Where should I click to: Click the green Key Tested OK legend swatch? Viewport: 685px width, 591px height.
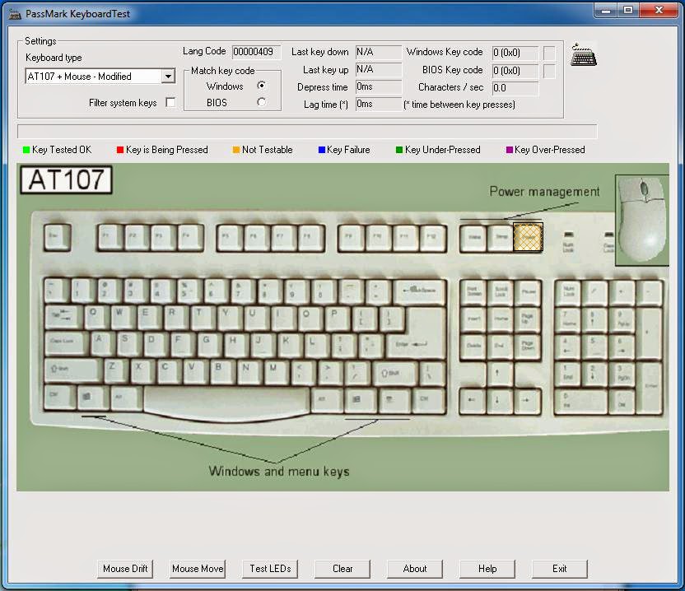[x=26, y=150]
